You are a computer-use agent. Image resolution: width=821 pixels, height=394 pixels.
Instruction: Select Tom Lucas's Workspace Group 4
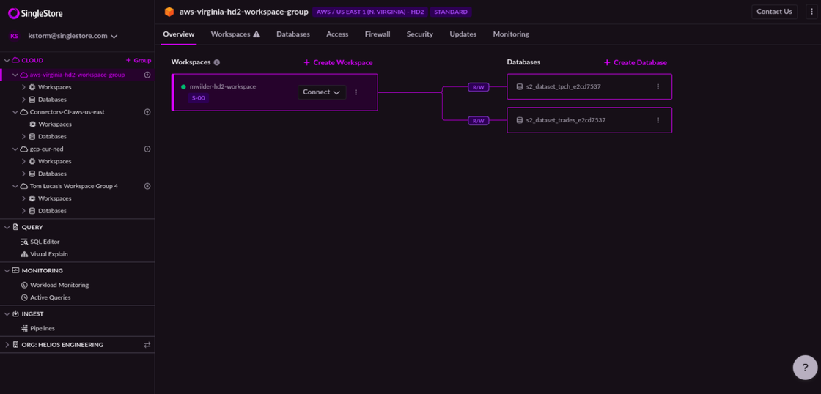pyautogui.click(x=74, y=186)
